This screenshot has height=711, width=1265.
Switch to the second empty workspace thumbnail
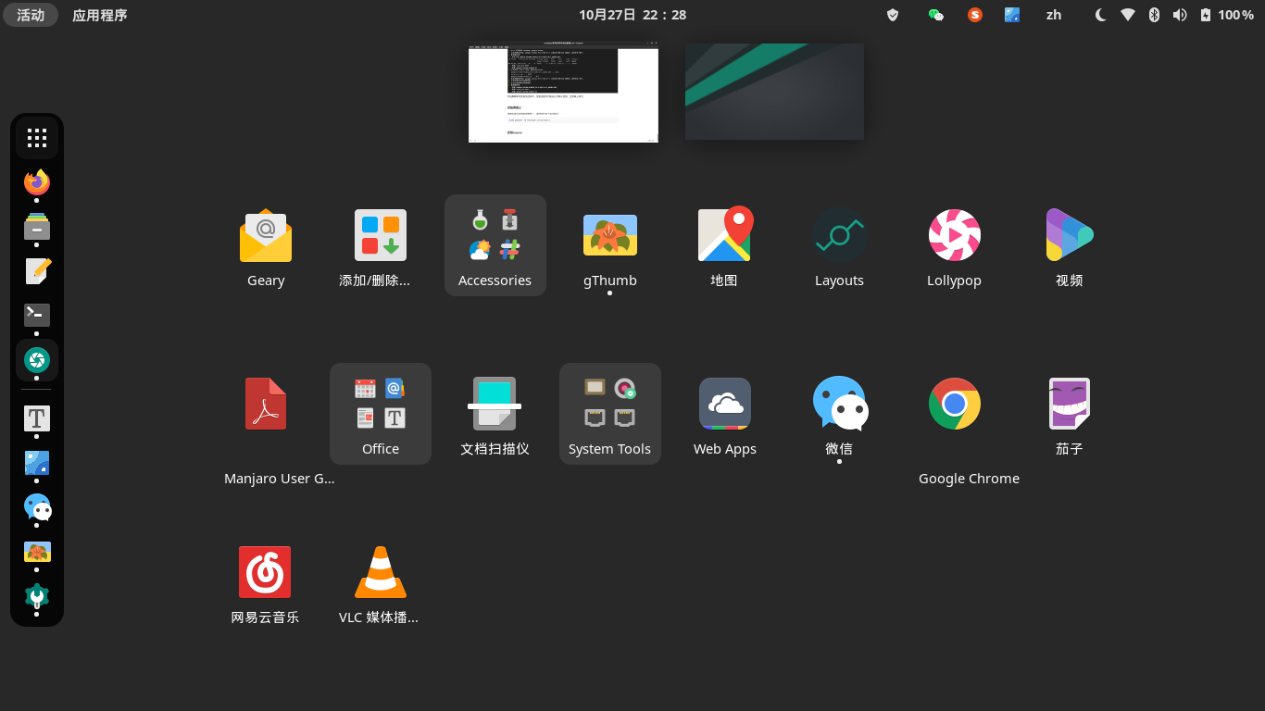774,91
